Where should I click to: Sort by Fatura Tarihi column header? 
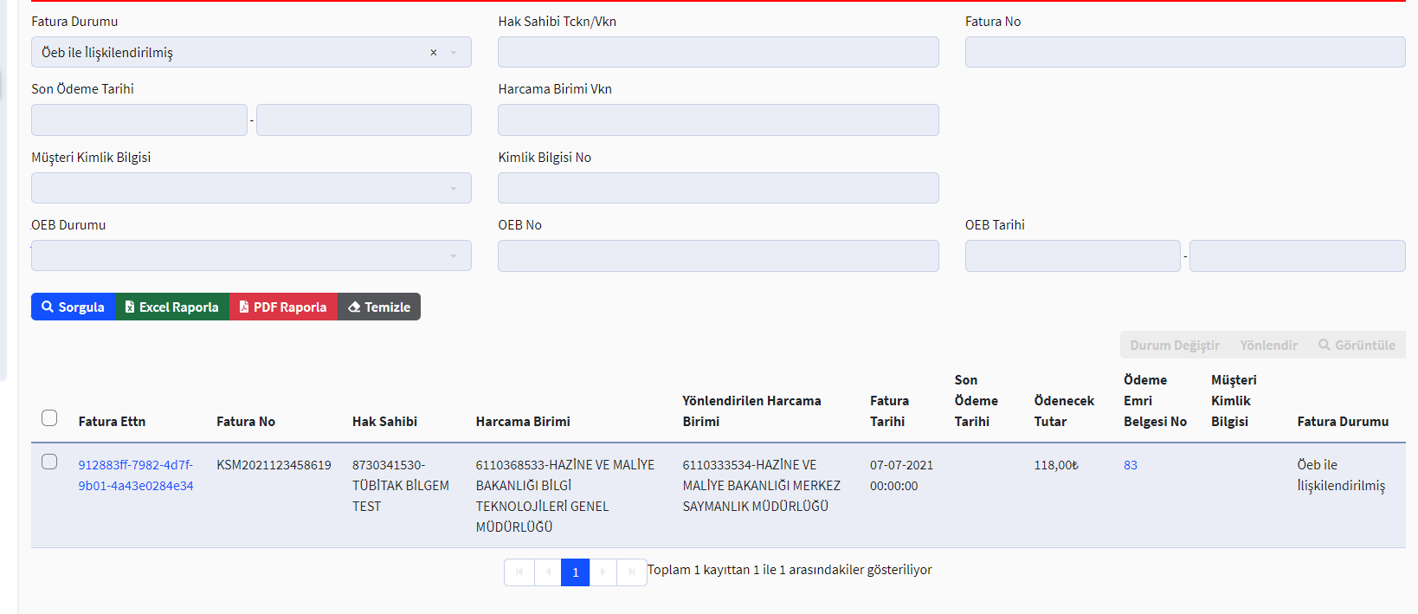click(889, 410)
